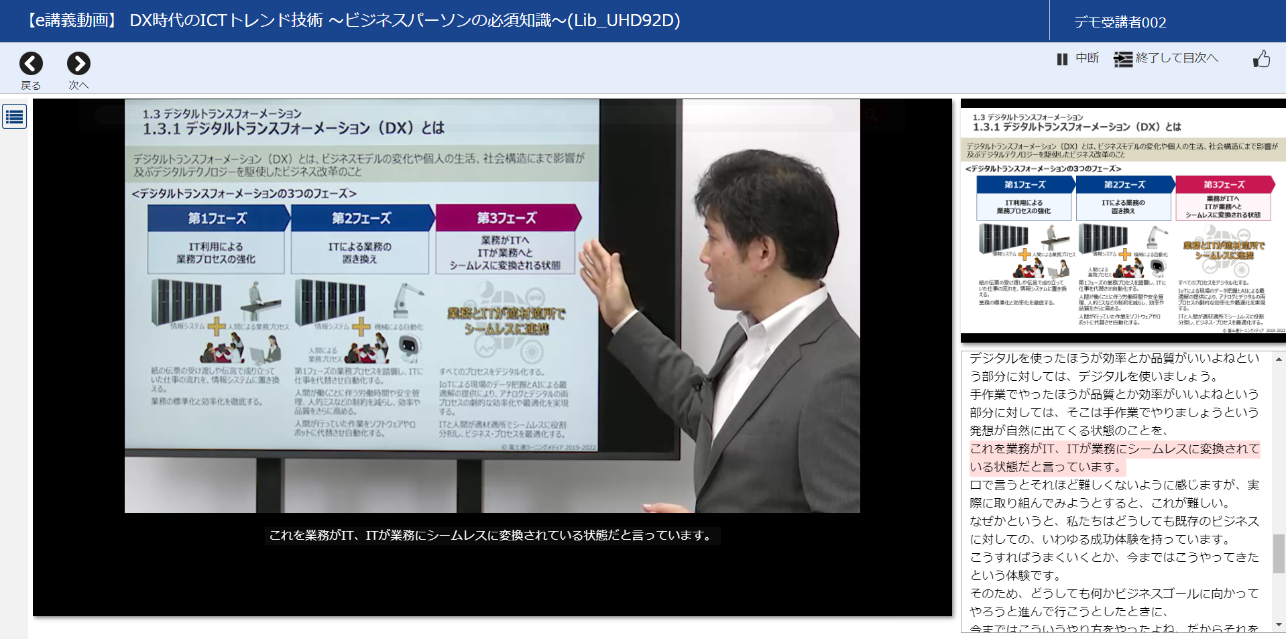This screenshot has height=639, width=1286.
Task: Jump to transcript line デジタルを使ったほうが効率とか
Action: 1115,367
